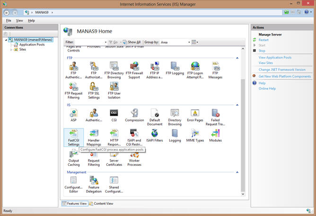Collapse the IIS group section
This screenshot has height=216, width=316.
point(237,105)
